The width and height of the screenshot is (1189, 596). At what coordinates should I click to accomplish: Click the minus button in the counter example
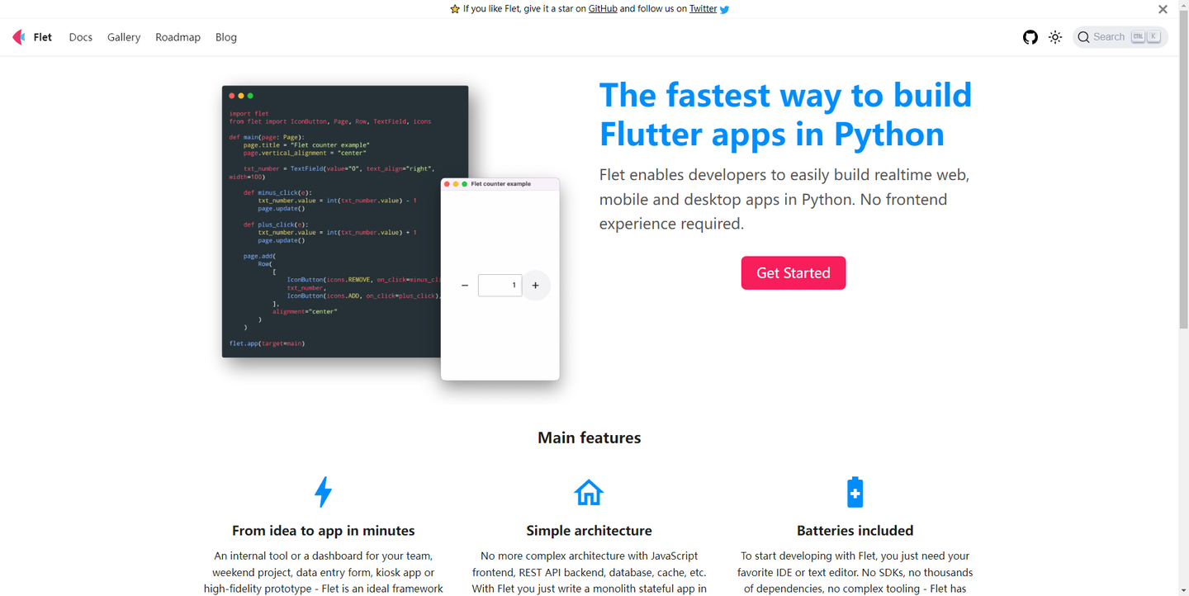465,285
